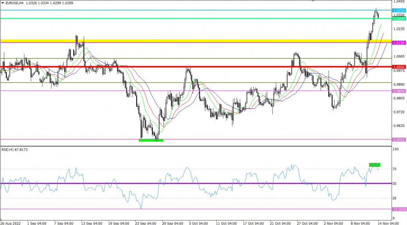Screen dimensions: 407x225
Task: Open the EURUSD,H4 chart dropdown triangle
Action: pyautogui.click(x=2, y=3)
